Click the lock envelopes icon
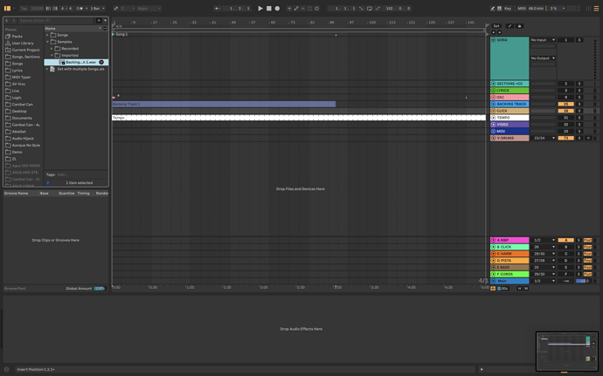Screen dimensions: 603x376 519,26
